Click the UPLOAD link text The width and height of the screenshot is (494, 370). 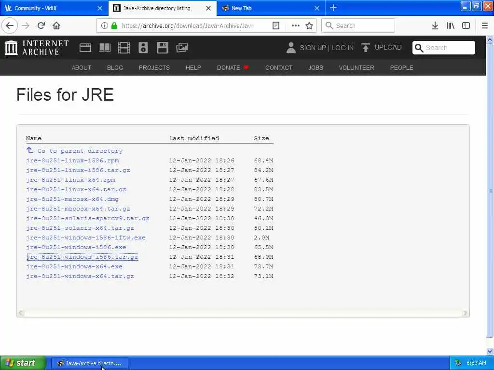388,48
